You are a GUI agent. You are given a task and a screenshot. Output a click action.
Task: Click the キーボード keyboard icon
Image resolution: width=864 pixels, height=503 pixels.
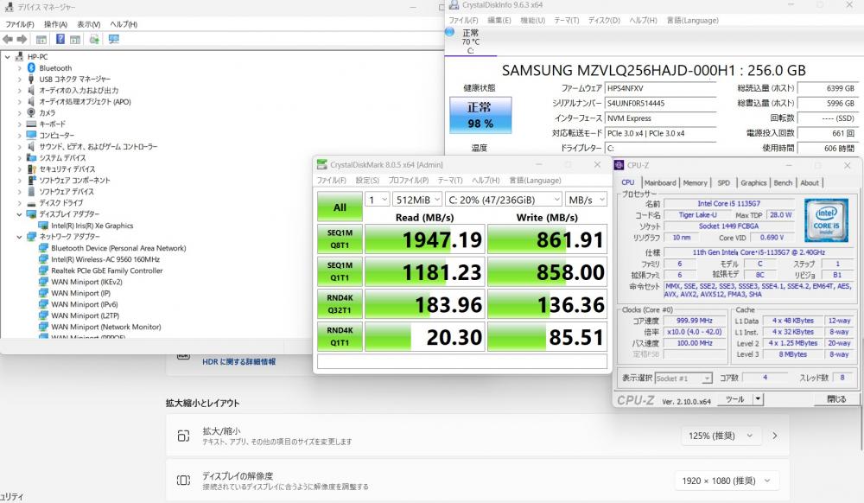tap(31, 124)
